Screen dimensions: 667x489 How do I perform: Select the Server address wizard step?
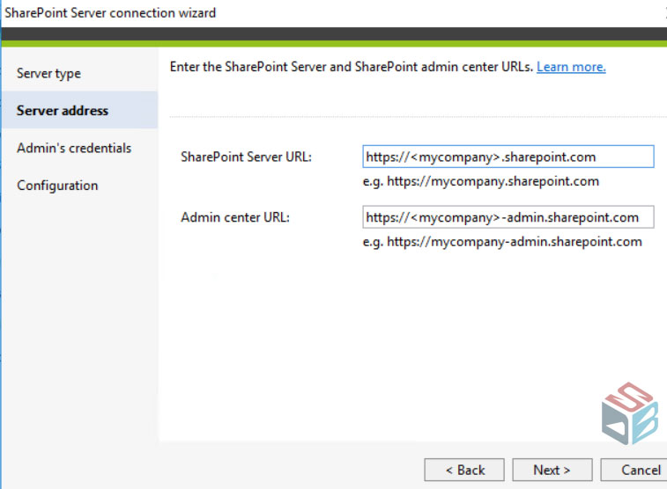tap(63, 111)
